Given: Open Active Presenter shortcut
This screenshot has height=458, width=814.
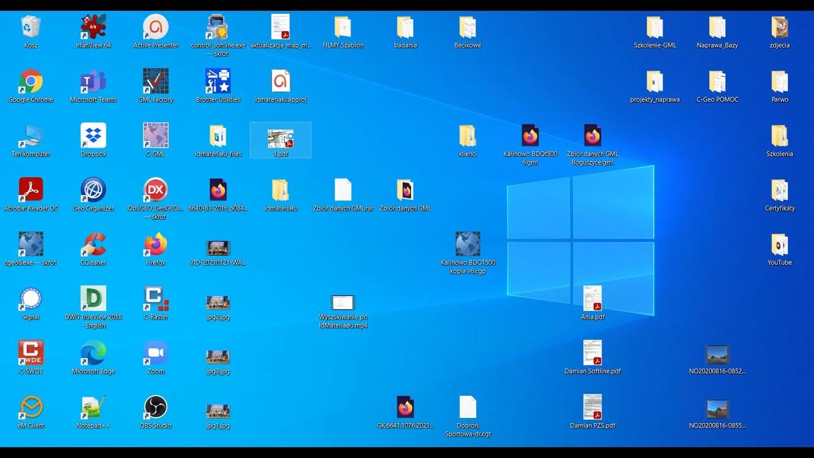Looking at the screenshot, I should click(x=156, y=27).
